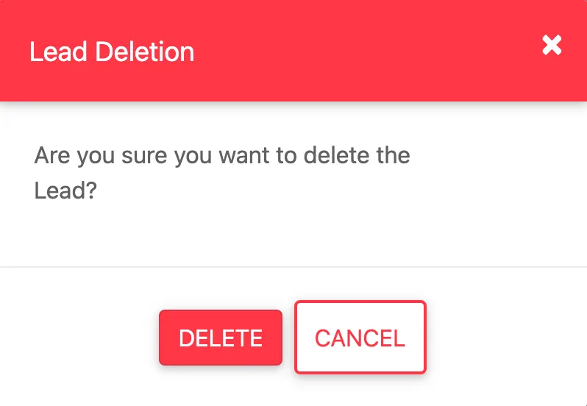Click the filled red button labeled DELETE
The height and width of the screenshot is (406, 587).
click(x=221, y=338)
